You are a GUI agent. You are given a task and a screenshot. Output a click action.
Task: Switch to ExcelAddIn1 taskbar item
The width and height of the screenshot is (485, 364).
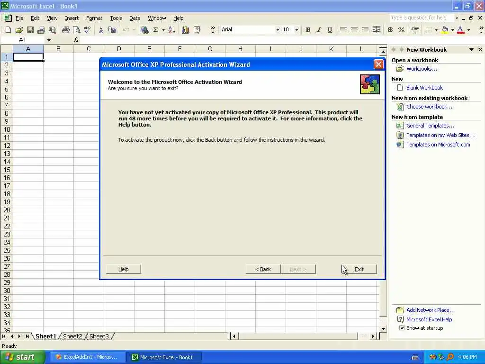(x=87, y=357)
